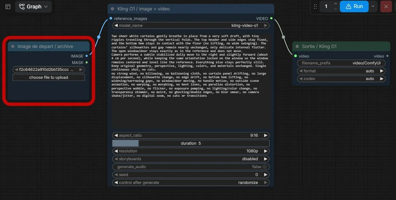Select next format option
The width and height of the screenshot is (396, 200).
click(x=382, y=71)
